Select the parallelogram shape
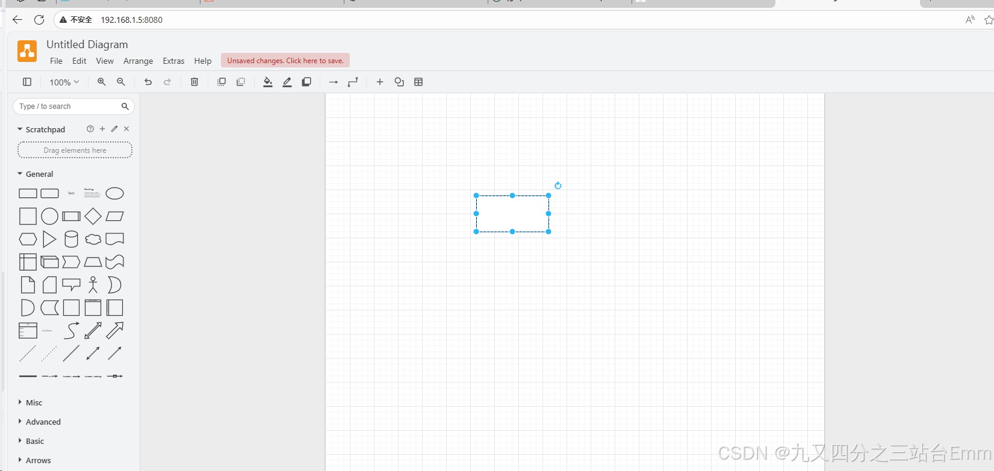Screen dimensions: 994x471 click(114, 216)
